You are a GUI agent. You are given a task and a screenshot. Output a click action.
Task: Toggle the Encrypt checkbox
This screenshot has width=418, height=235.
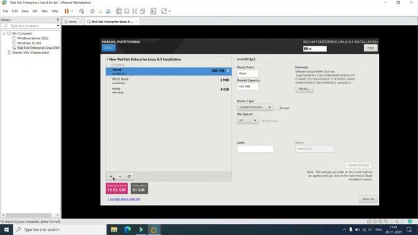278,108
